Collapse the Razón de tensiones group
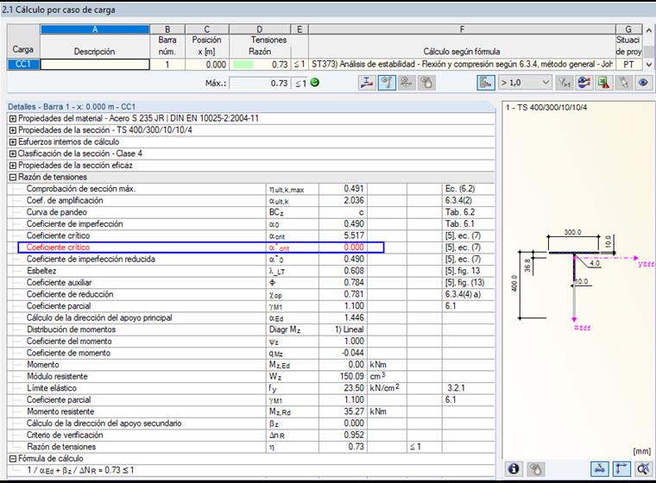The image size is (656, 483). click(13, 177)
